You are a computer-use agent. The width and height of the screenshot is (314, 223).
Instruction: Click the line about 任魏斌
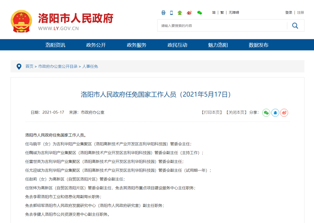tap(114, 153)
